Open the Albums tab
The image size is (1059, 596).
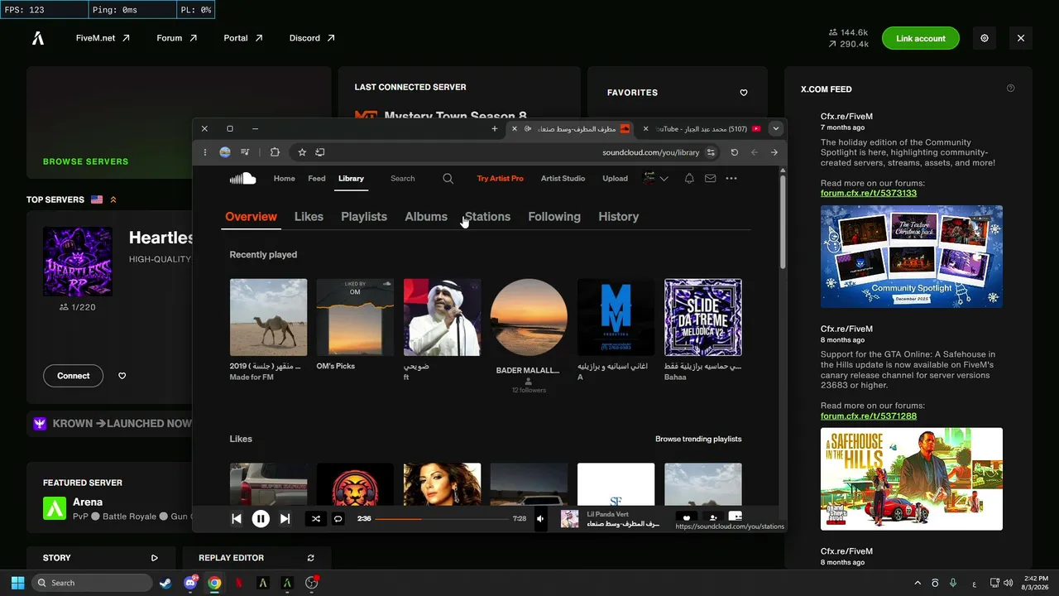(x=426, y=217)
